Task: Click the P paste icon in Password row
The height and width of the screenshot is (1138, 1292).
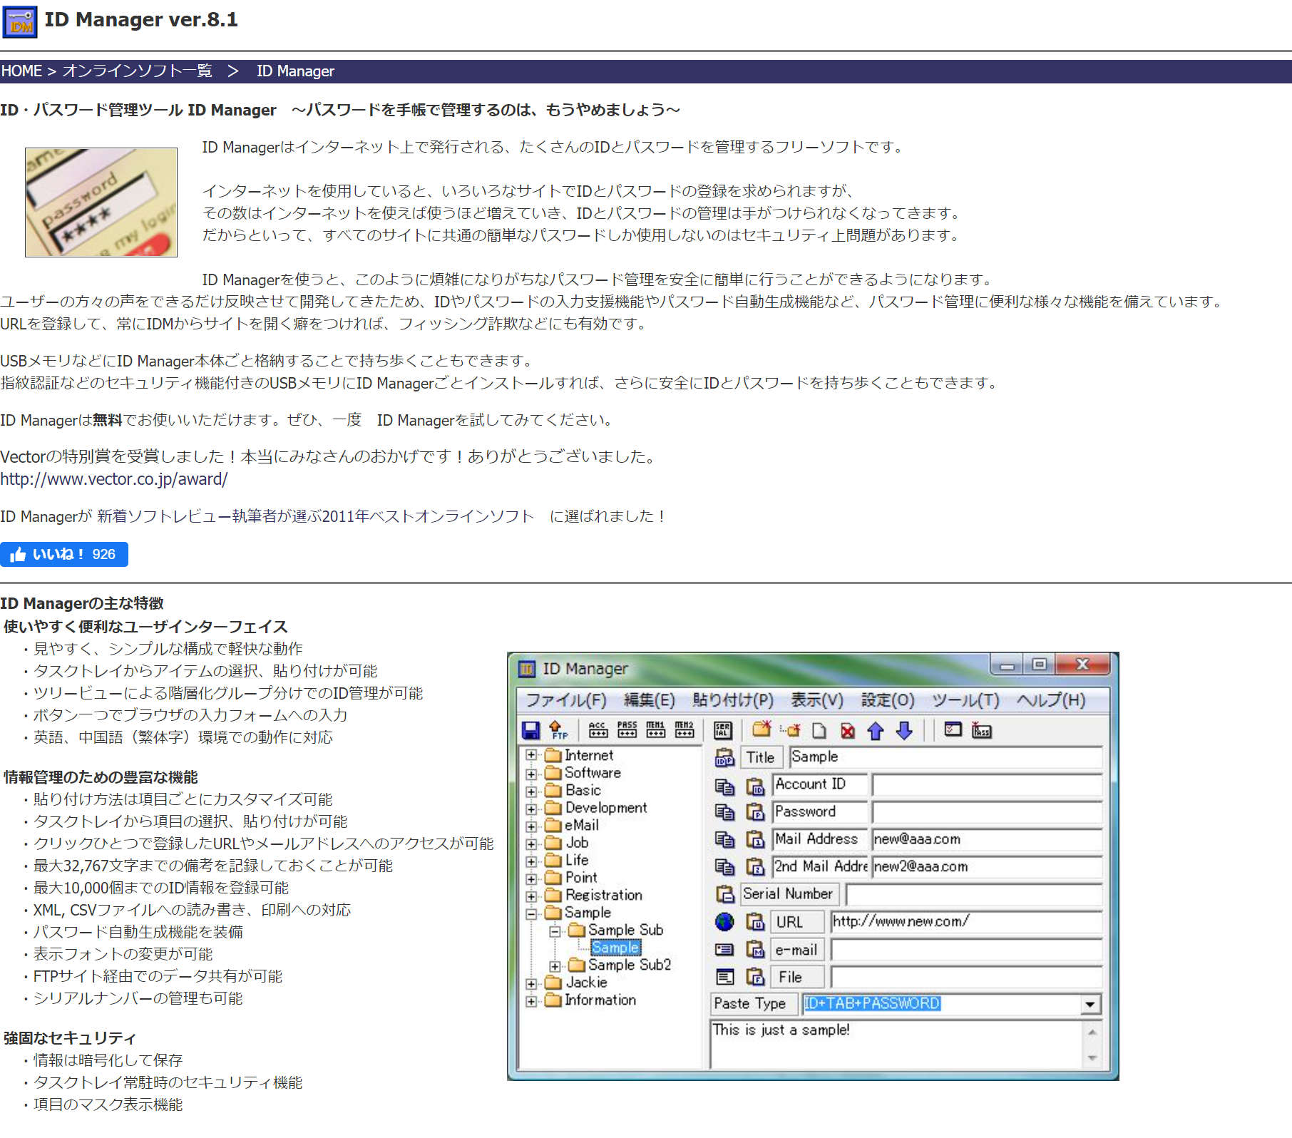Action: coord(755,812)
